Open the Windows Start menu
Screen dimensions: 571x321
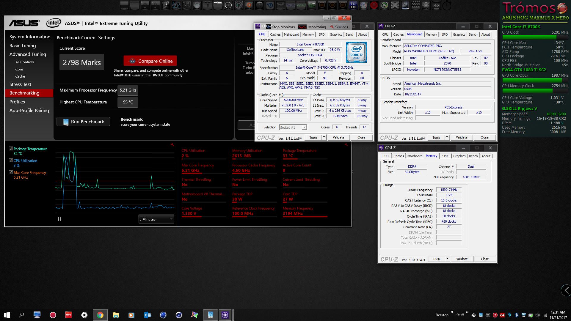[x=7, y=315]
